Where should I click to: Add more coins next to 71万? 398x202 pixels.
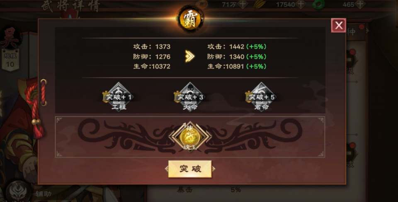(x=243, y=4)
